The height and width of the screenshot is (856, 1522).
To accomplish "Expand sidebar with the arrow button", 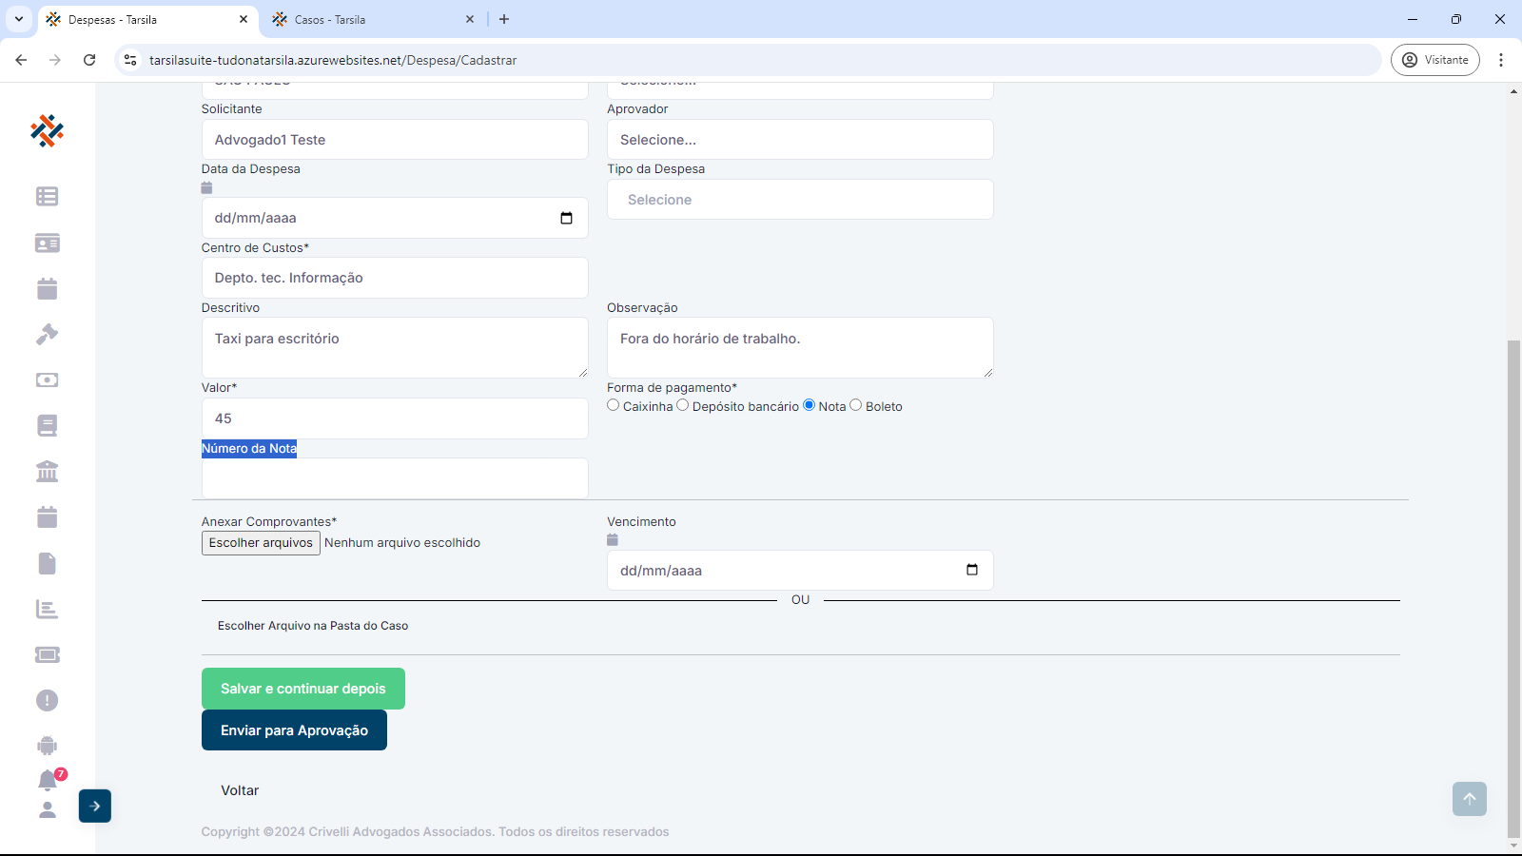I will 95,806.
